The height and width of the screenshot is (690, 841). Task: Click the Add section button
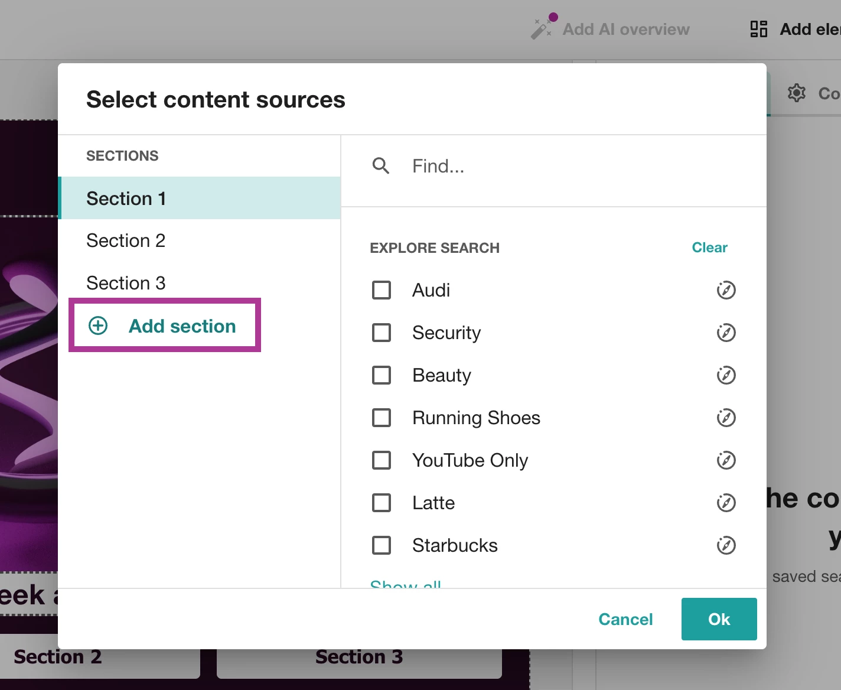pos(165,326)
